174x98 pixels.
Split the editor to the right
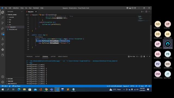point(146,11)
